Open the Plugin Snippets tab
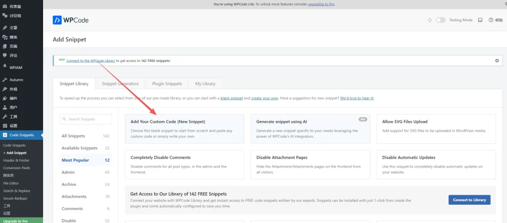The width and height of the screenshot is (507, 223). tap(167, 84)
